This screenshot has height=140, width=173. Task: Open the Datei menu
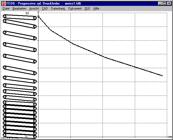[6, 9]
